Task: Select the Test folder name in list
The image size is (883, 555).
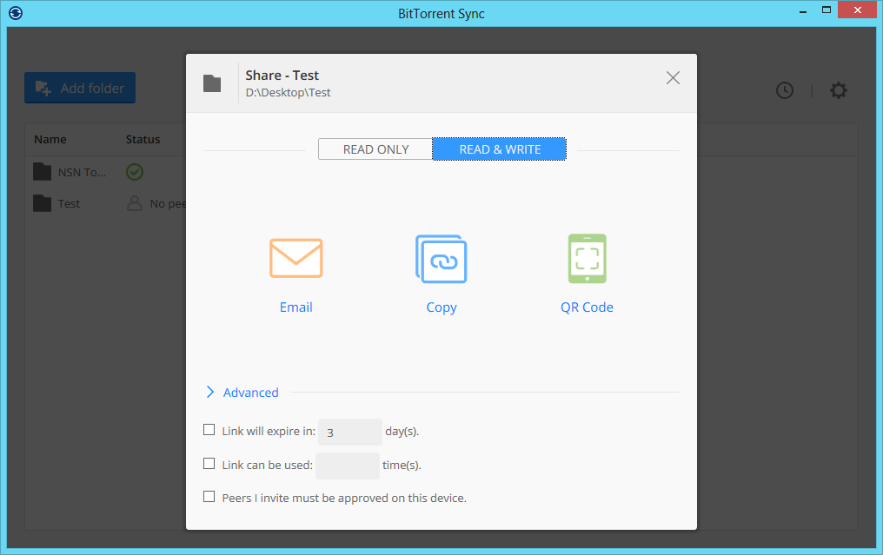Action: [69, 204]
